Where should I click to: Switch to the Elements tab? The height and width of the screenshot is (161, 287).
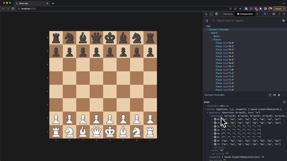click(x=228, y=14)
